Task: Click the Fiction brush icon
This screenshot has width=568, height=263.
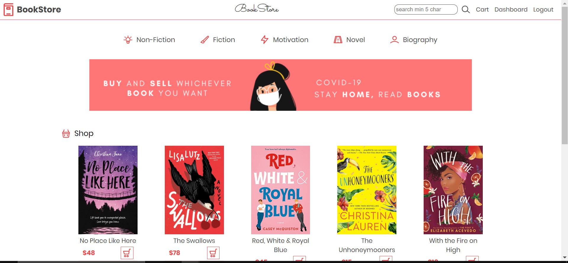Action: pos(204,40)
